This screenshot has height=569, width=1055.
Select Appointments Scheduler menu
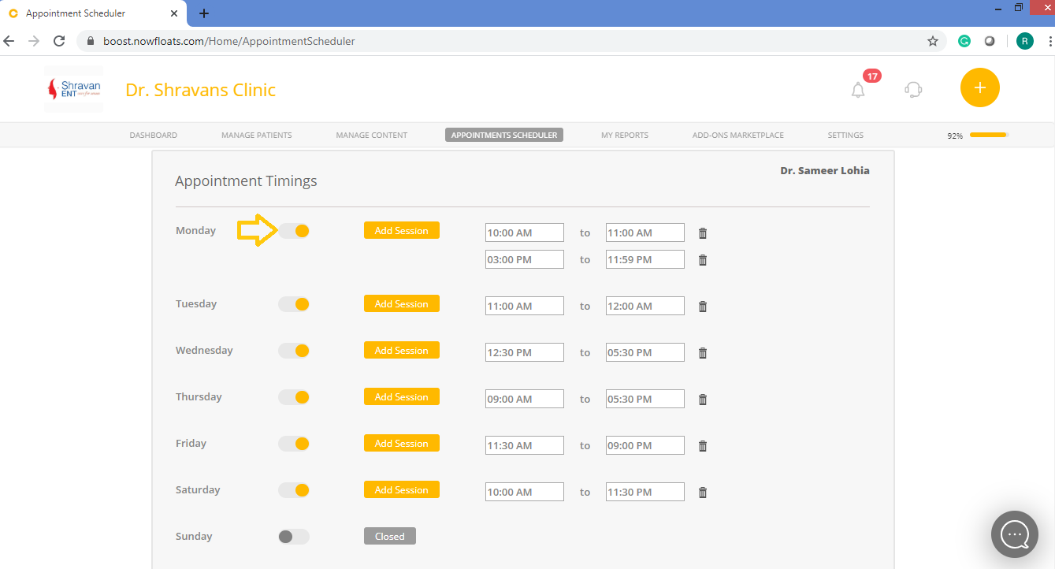tap(504, 136)
